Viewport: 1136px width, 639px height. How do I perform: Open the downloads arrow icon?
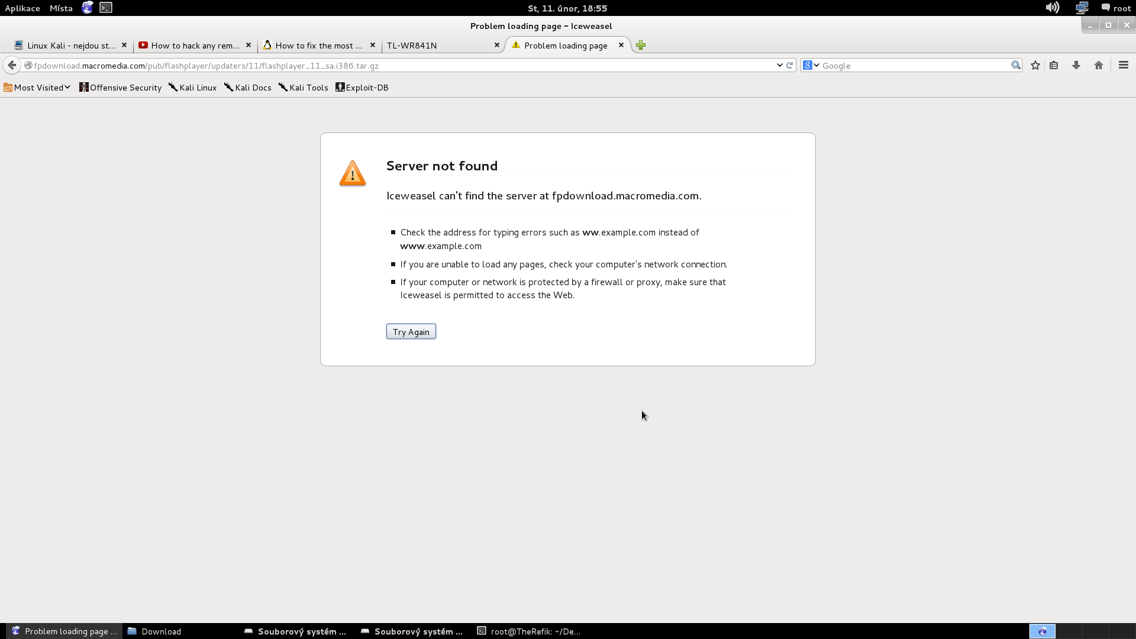pos(1076,65)
